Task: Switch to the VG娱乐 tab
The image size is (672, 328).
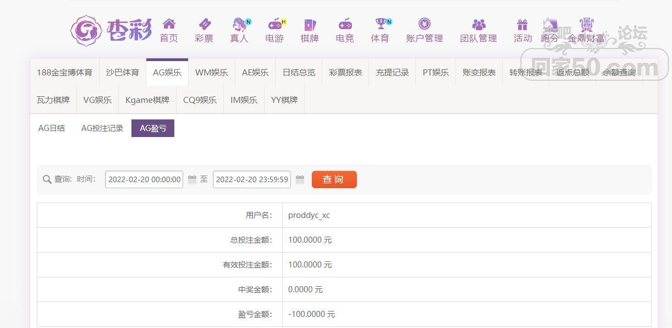Action: 97,100
